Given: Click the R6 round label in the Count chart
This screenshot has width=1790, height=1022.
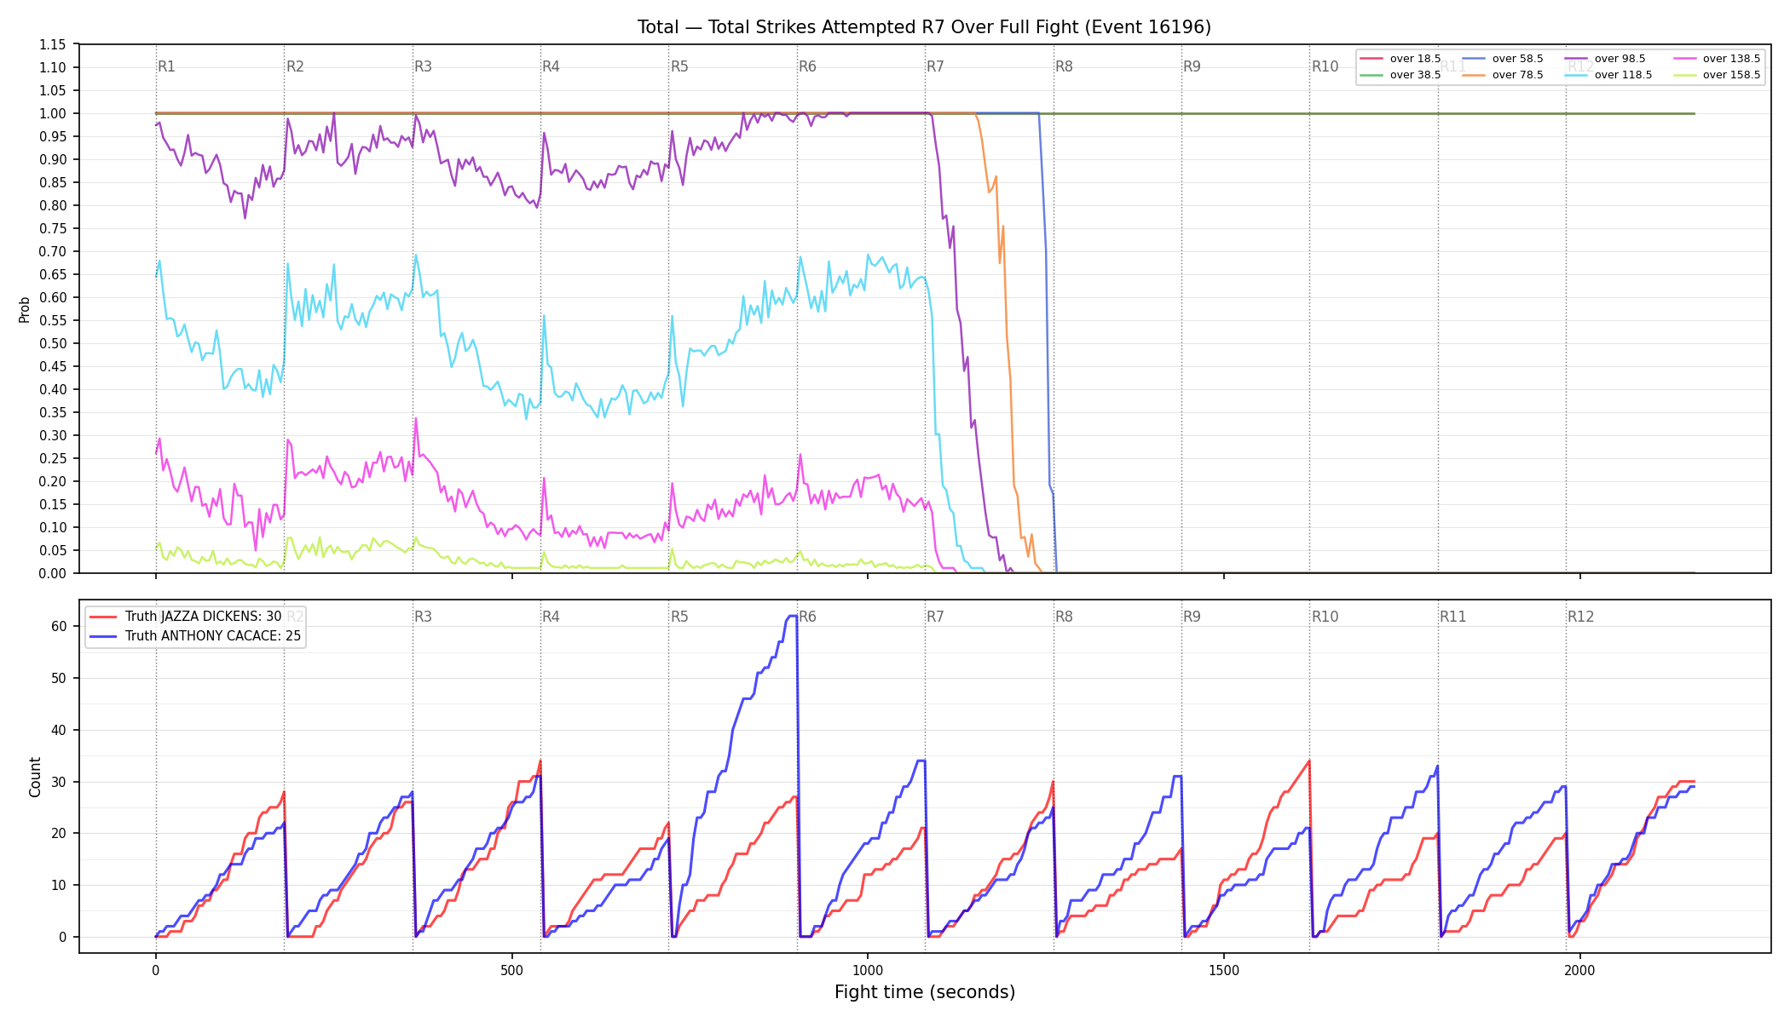Looking at the screenshot, I should 807,617.
